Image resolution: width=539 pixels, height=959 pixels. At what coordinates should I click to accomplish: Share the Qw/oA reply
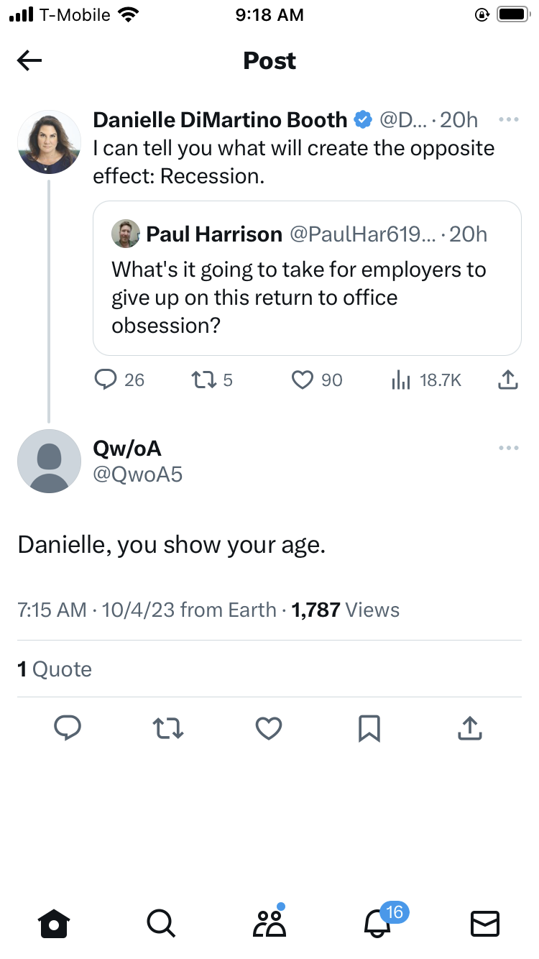(x=469, y=728)
